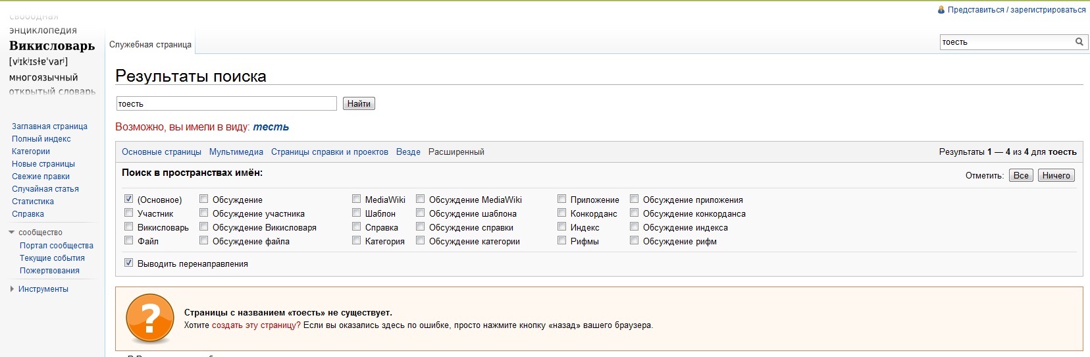Collapse the сообщество sidebar section
This screenshot has width=1090, height=357.
coord(12,233)
